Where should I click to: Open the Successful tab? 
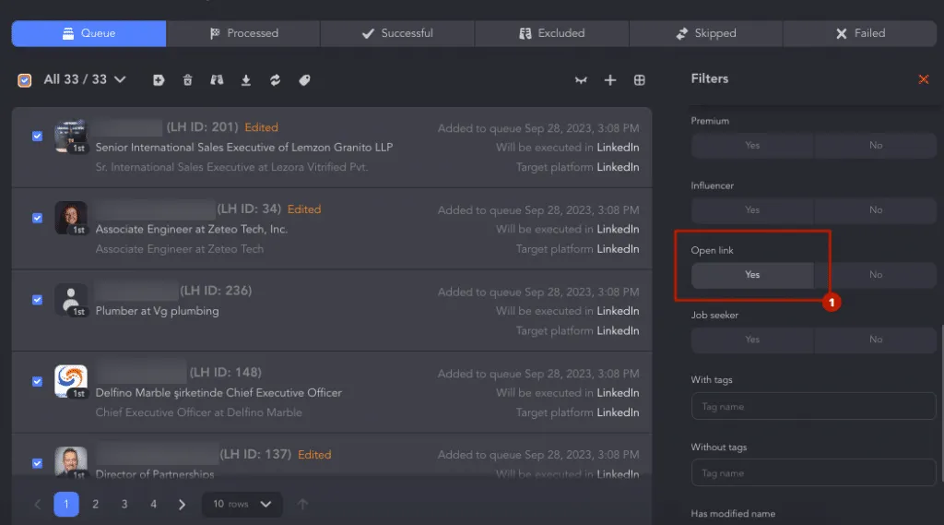click(397, 33)
